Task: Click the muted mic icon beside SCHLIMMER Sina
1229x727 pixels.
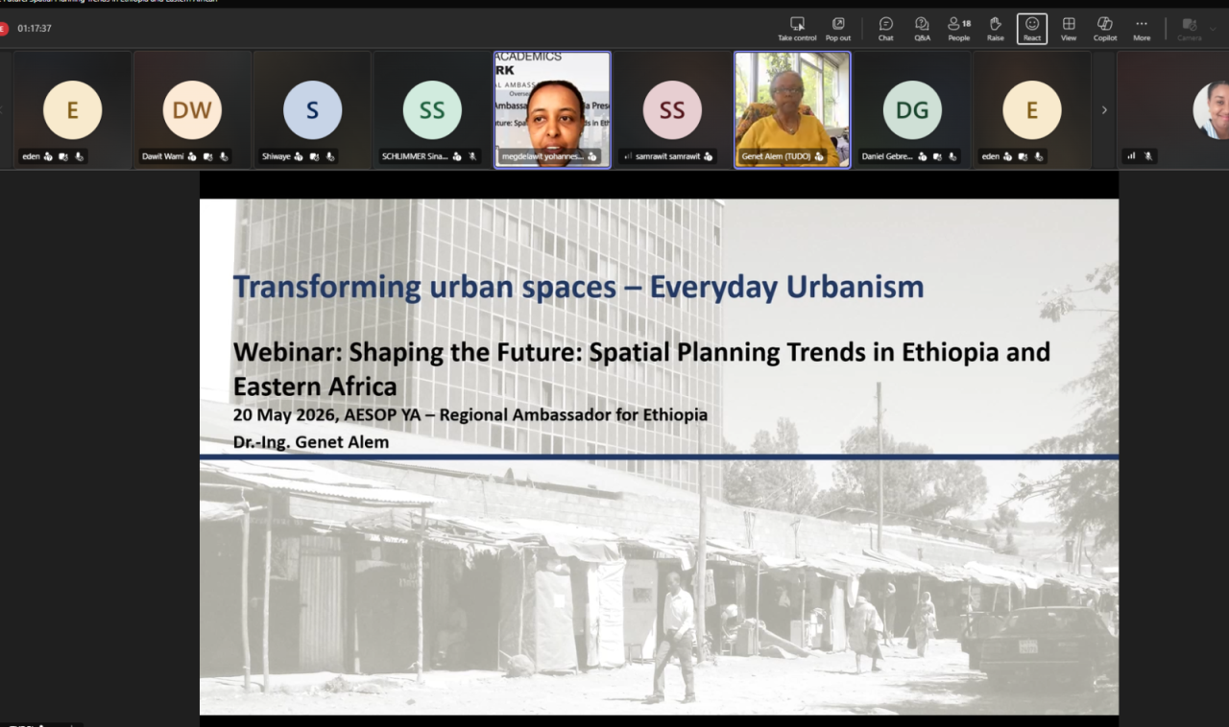Action: (472, 156)
